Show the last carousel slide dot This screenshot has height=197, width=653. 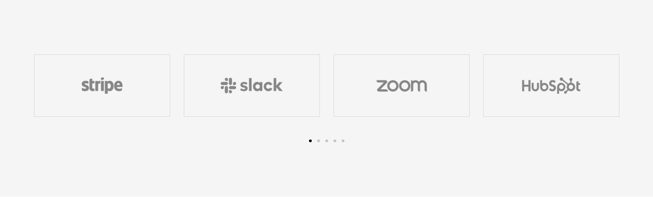click(x=343, y=141)
